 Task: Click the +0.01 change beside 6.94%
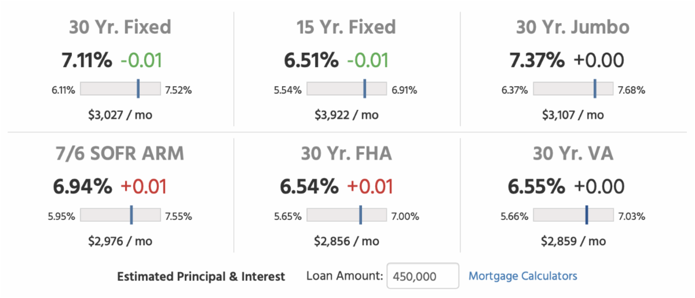pos(143,186)
